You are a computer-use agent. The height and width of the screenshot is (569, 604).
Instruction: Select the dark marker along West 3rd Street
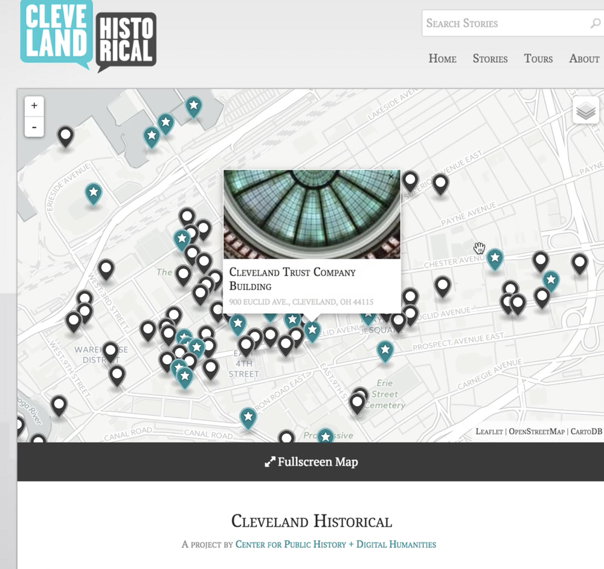click(106, 270)
